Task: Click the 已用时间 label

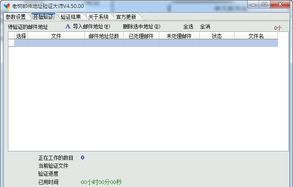Action: tap(48, 182)
